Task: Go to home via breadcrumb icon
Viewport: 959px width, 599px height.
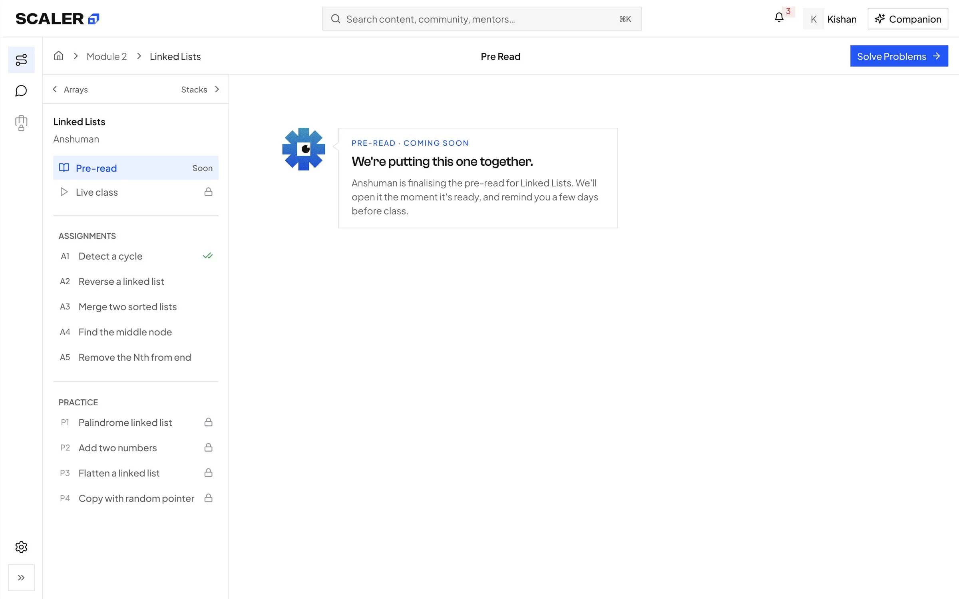Action: (x=59, y=56)
